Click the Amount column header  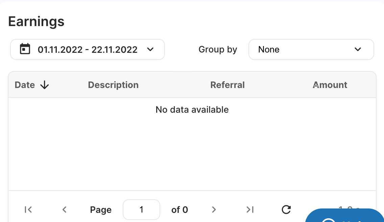pyautogui.click(x=330, y=85)
